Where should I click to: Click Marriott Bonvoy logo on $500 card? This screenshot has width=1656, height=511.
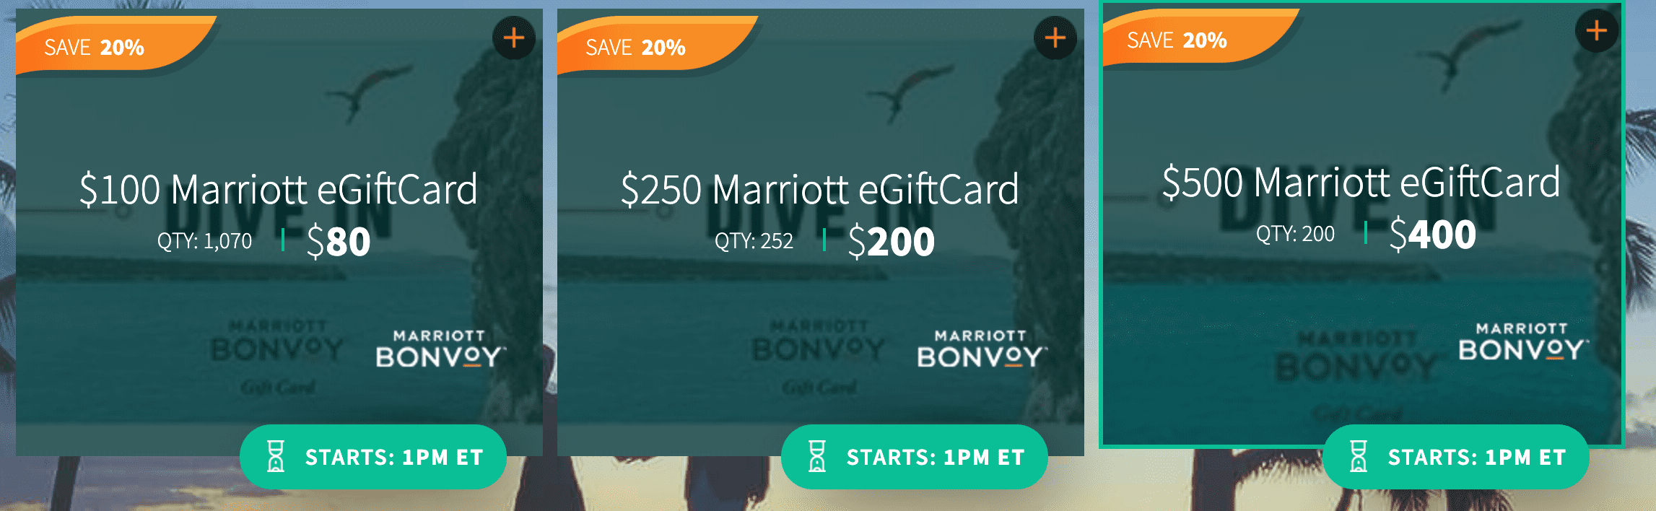coord(1523,341)
